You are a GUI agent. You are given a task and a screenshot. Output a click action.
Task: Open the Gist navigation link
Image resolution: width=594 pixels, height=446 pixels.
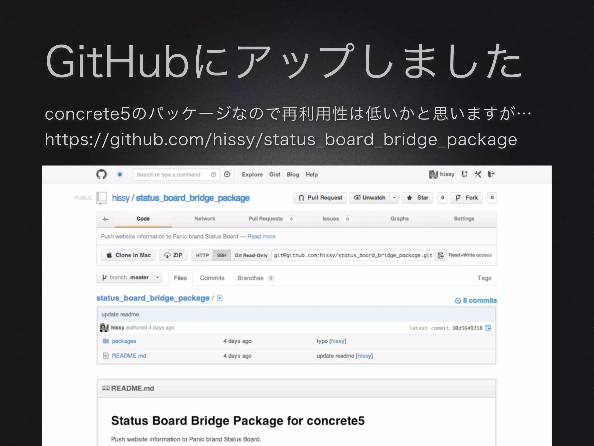point(275,175)
